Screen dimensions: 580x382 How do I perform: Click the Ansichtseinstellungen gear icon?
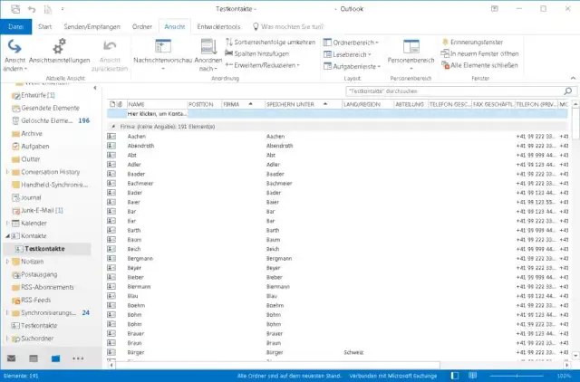(59, 47)
